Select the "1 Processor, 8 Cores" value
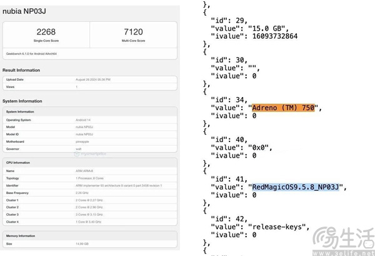Screen dimensions: 375x256 (89, 178)
